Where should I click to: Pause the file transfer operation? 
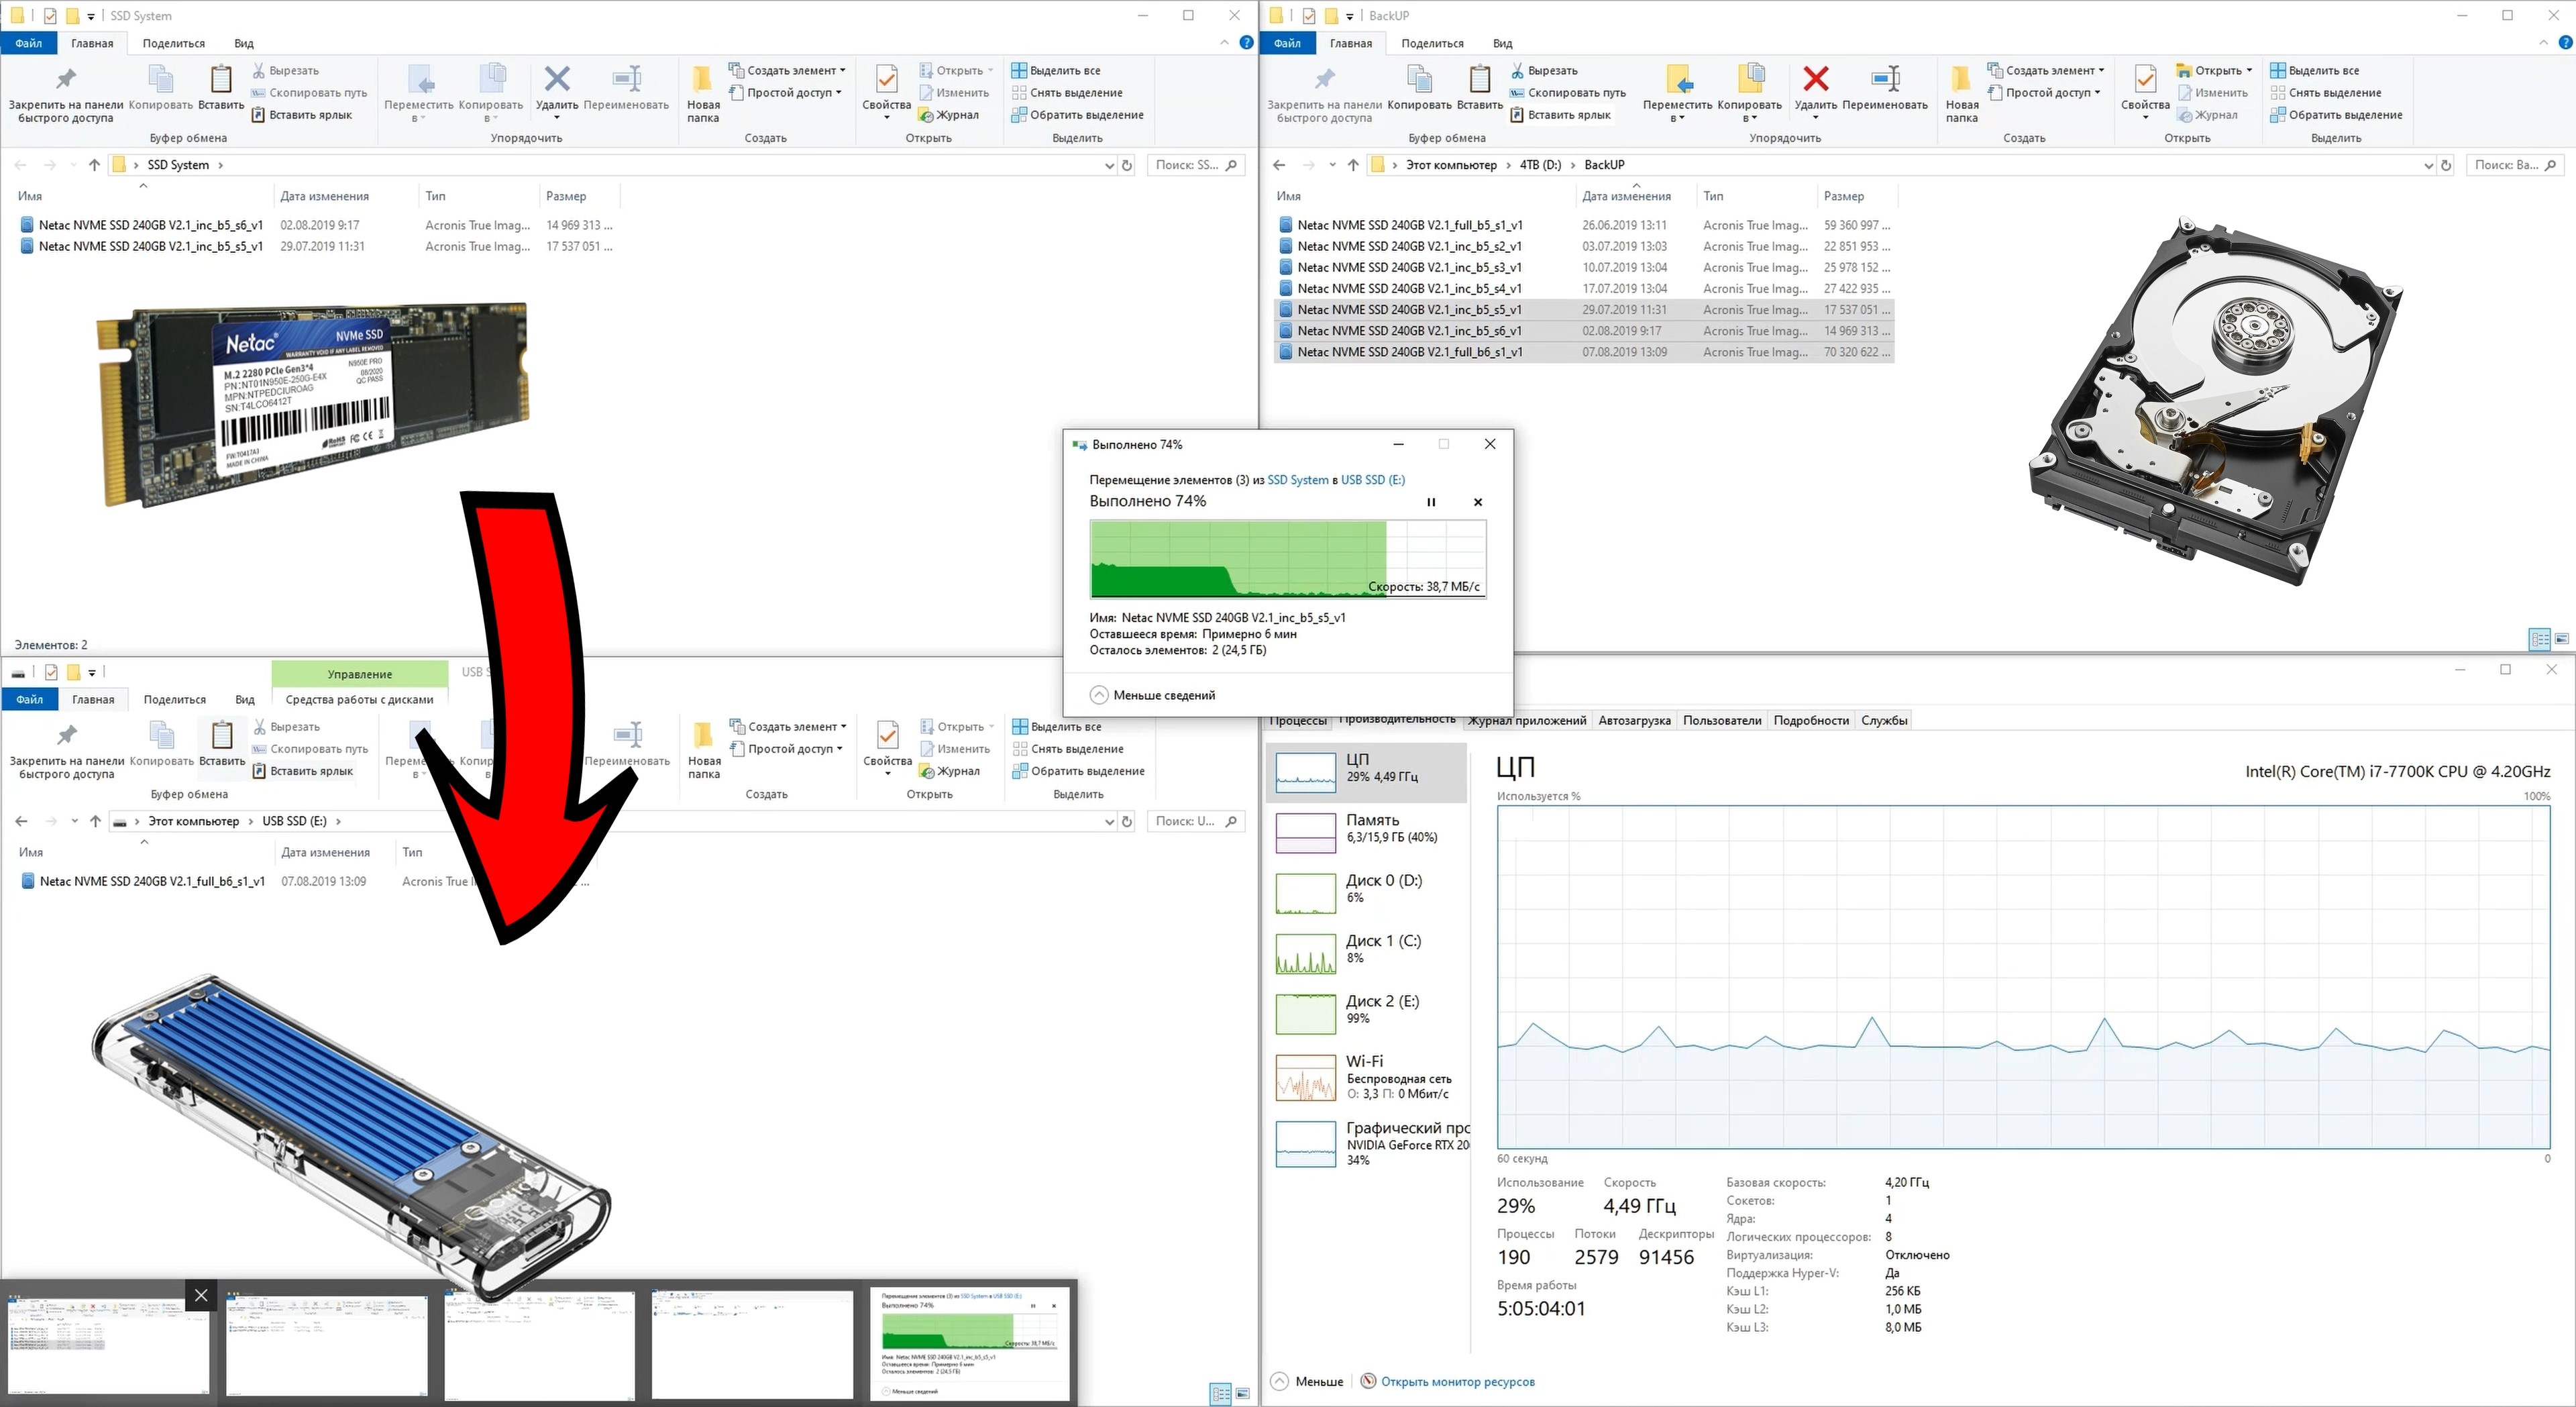1431,502
